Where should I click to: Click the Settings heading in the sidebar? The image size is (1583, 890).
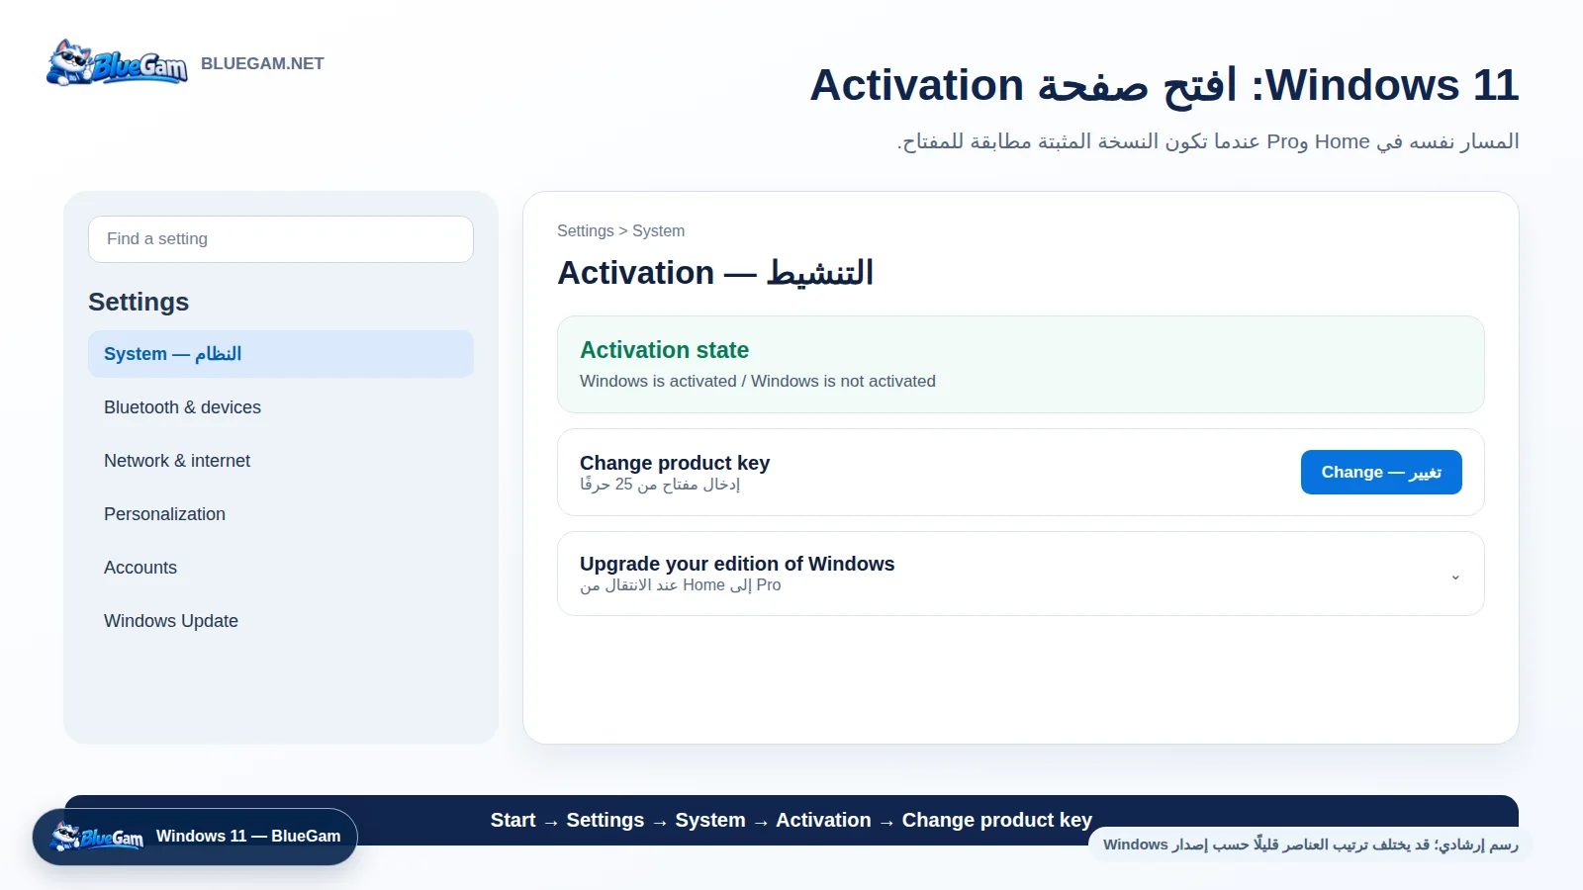pyautogui.click(x=139, y=303)
